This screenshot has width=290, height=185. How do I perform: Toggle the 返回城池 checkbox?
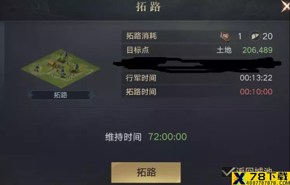coord(227,172)
